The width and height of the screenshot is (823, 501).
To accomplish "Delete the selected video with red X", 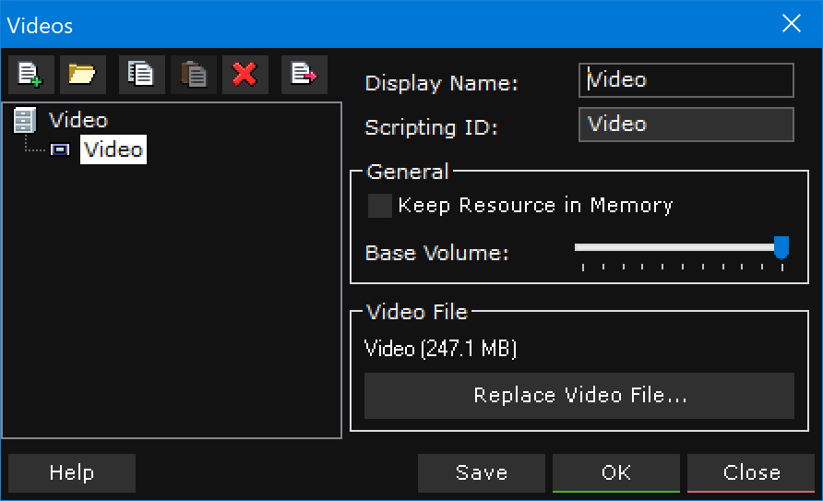I will point(245,74).
